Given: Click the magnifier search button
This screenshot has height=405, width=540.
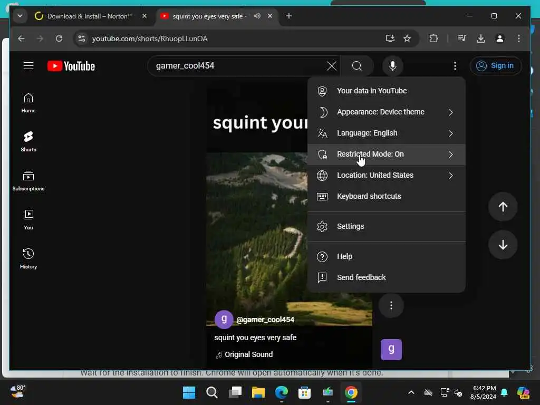Looking at the screenshot, I should (x=357, y=66).
